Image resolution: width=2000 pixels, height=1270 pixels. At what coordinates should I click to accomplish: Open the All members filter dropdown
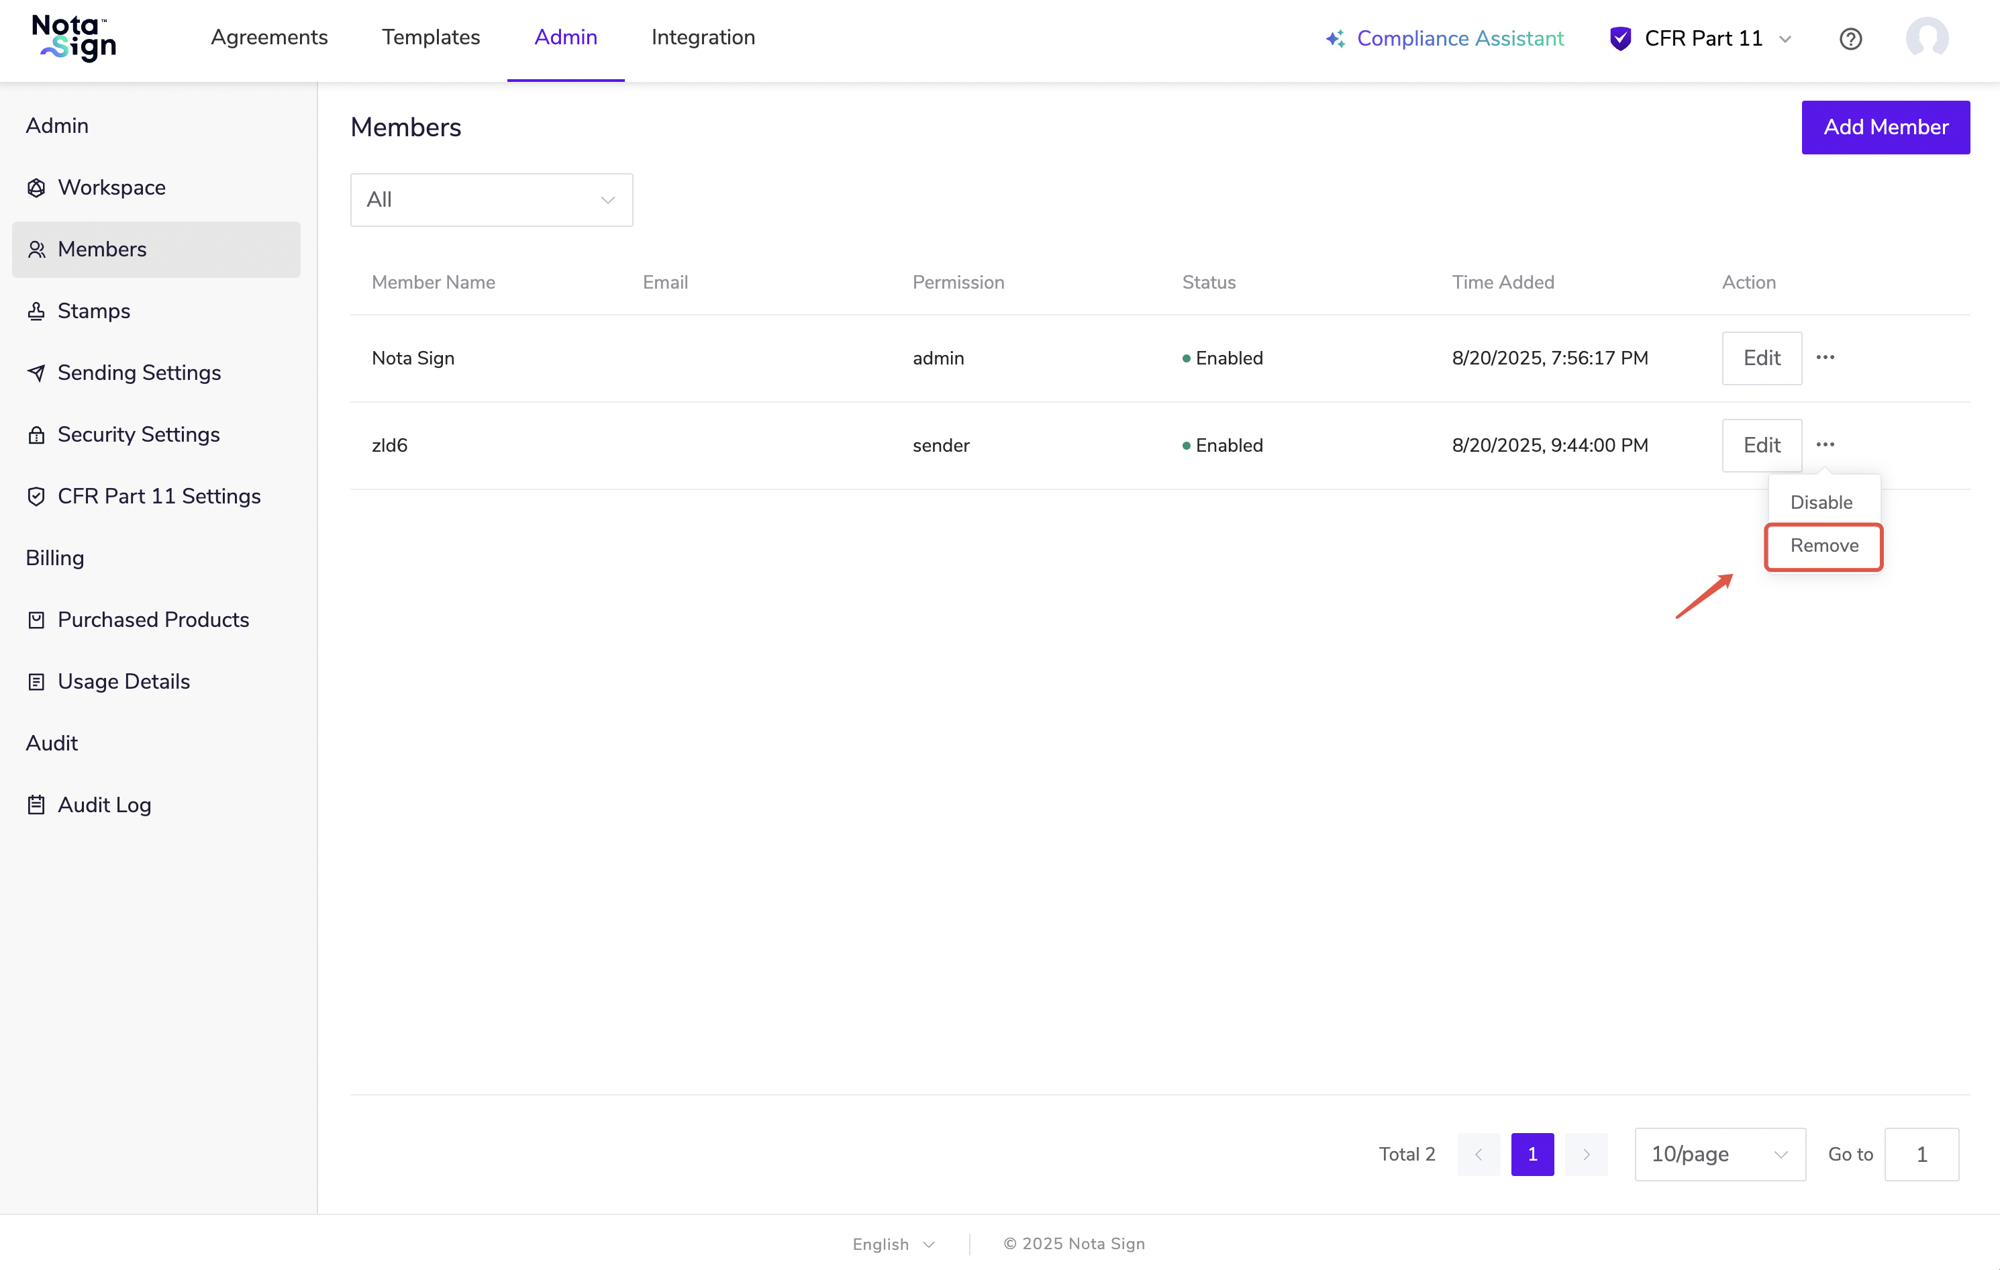click(491, 200)
